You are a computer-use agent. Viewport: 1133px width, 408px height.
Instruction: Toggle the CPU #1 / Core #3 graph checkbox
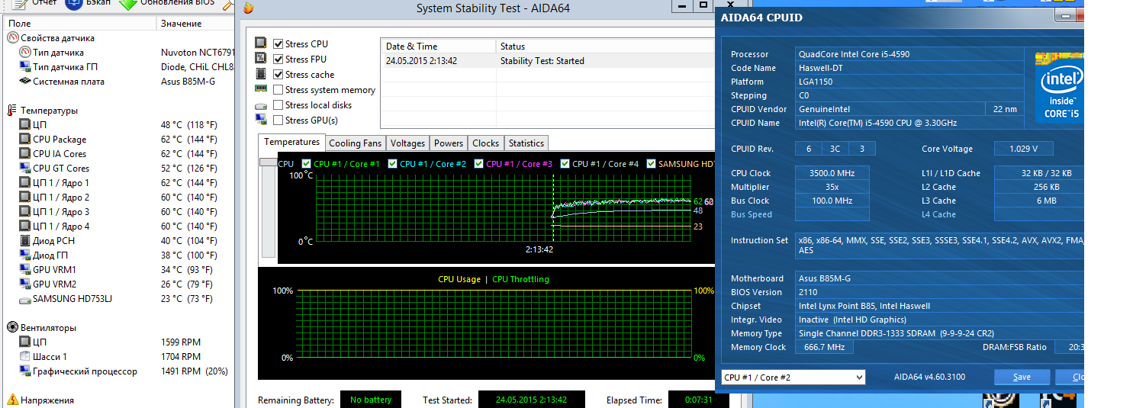(479, 164)
